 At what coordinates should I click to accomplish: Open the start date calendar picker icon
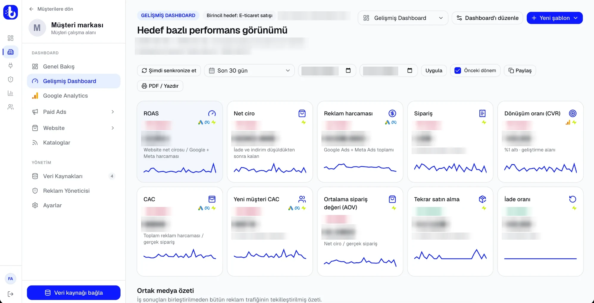tap(348, 70)
